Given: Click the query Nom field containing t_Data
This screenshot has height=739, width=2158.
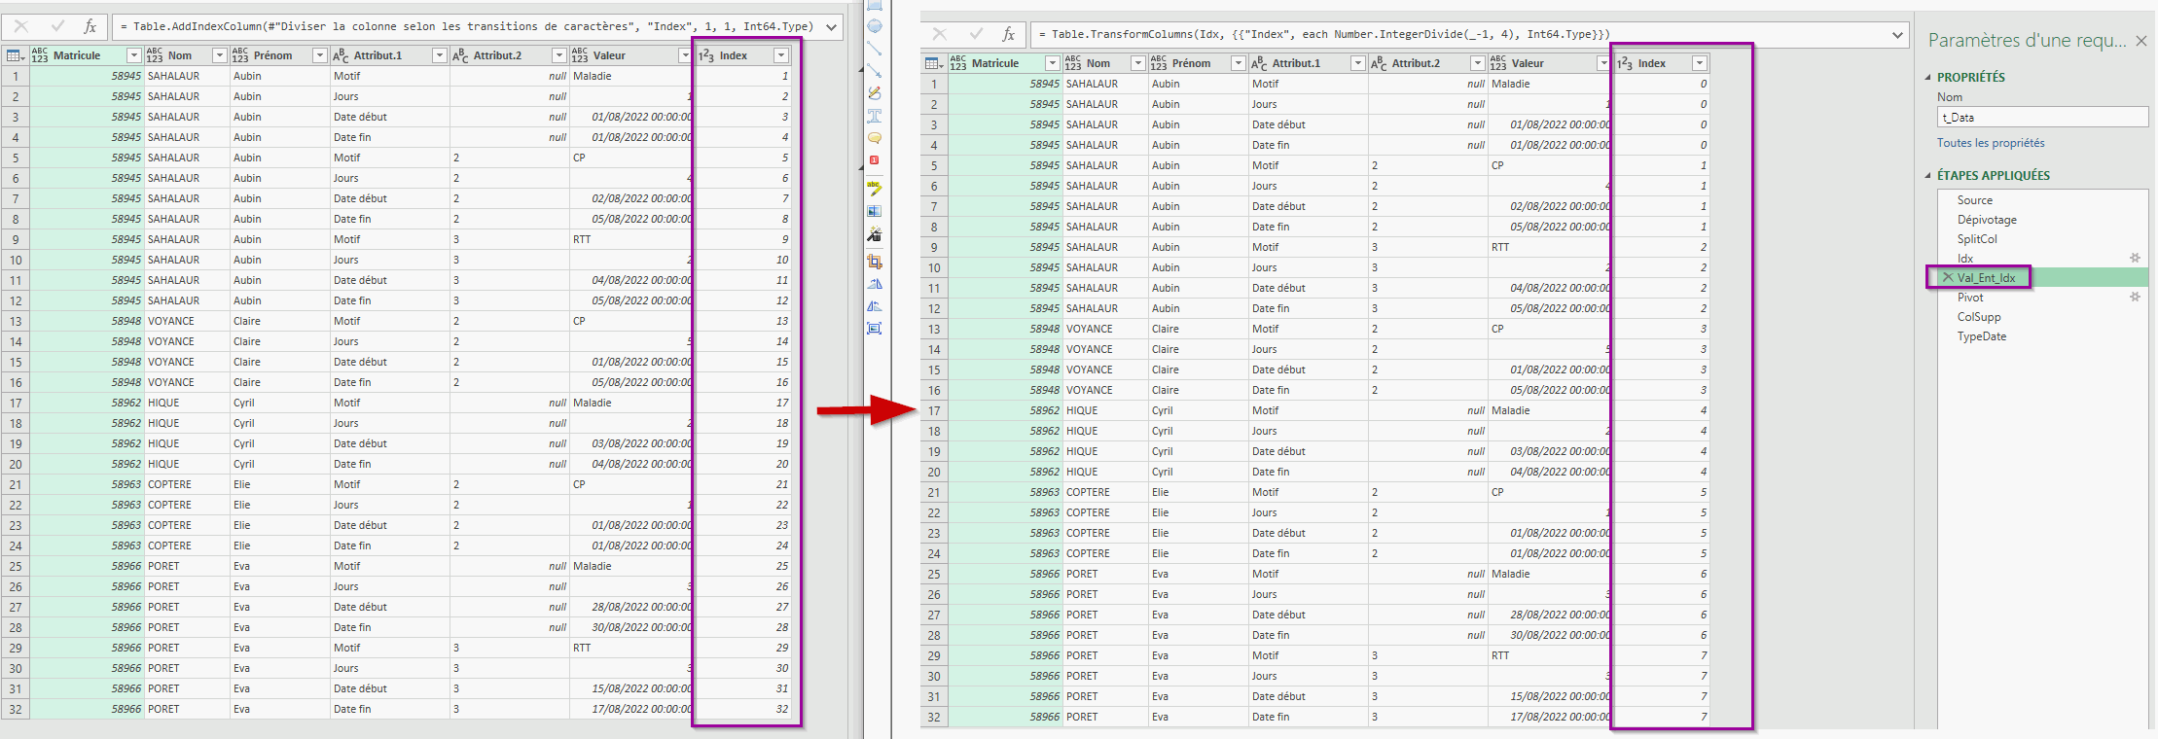Looking at the screenshot, I should tap(2041, 118).
